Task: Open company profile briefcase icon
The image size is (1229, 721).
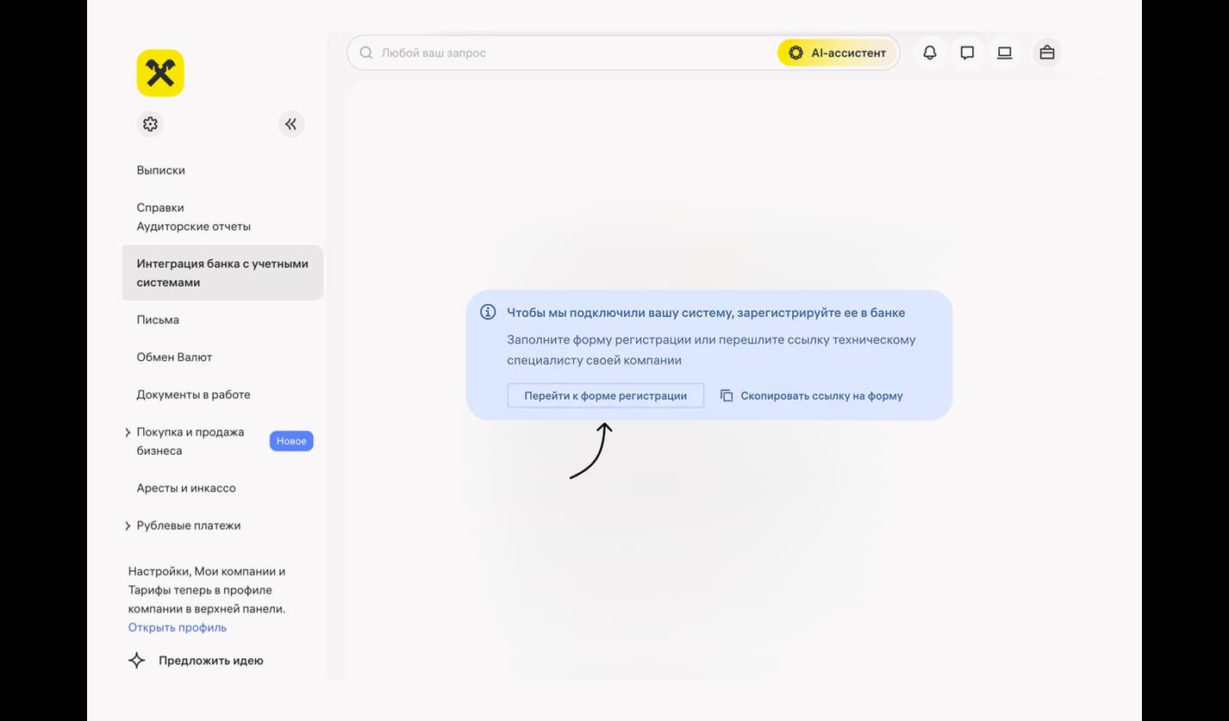Action: coord(1047,53)
